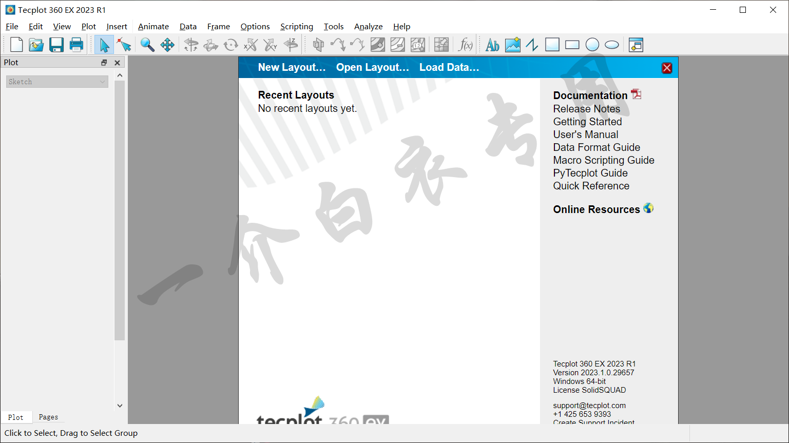This screenshot has height=443, width=789.
Task: Switch to the Pages tab
Action: [48, 417]
